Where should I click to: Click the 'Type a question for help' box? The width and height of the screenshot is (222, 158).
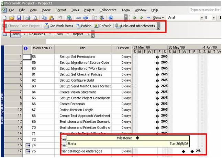pyautogui.click(x=205, y=10)
